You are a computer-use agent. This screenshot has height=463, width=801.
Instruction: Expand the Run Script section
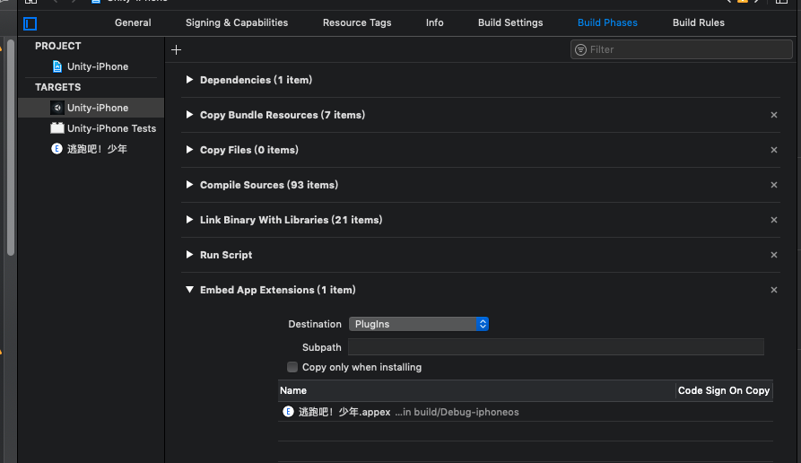[x=189, y=255]
